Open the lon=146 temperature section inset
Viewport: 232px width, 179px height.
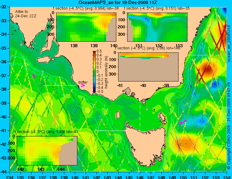(x=148, y=67)
